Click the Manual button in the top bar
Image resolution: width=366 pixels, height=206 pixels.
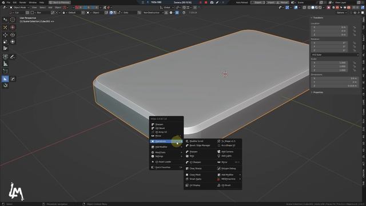pyautogui.click(x=284, y=2)
